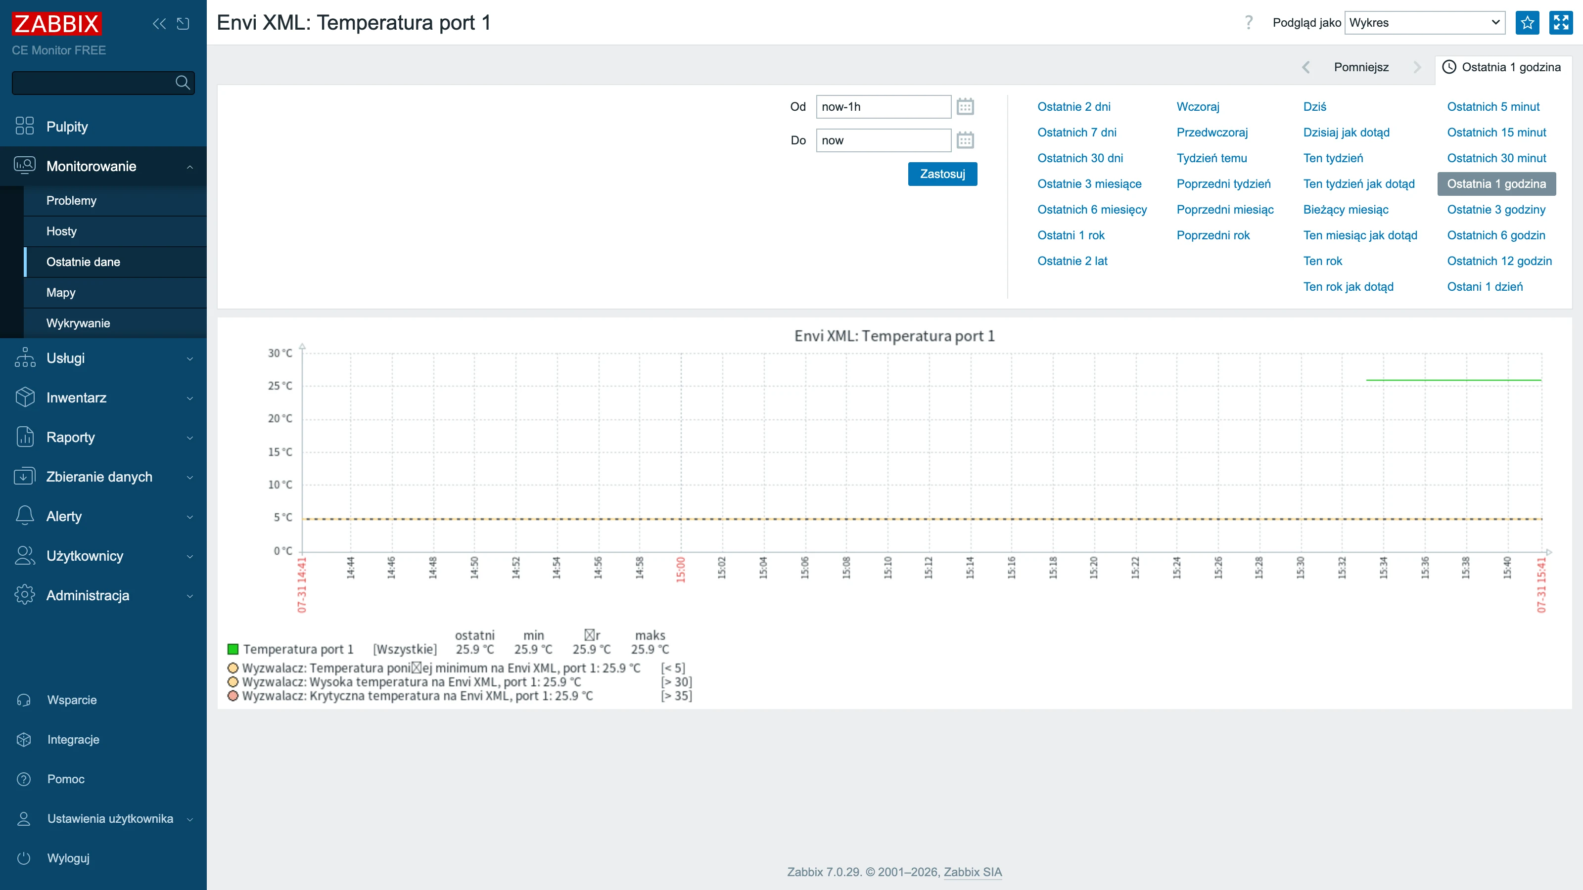Select Ostatnie 3 godziny range
Screen dimensions: 1583x890
(x=1496, y=210)
